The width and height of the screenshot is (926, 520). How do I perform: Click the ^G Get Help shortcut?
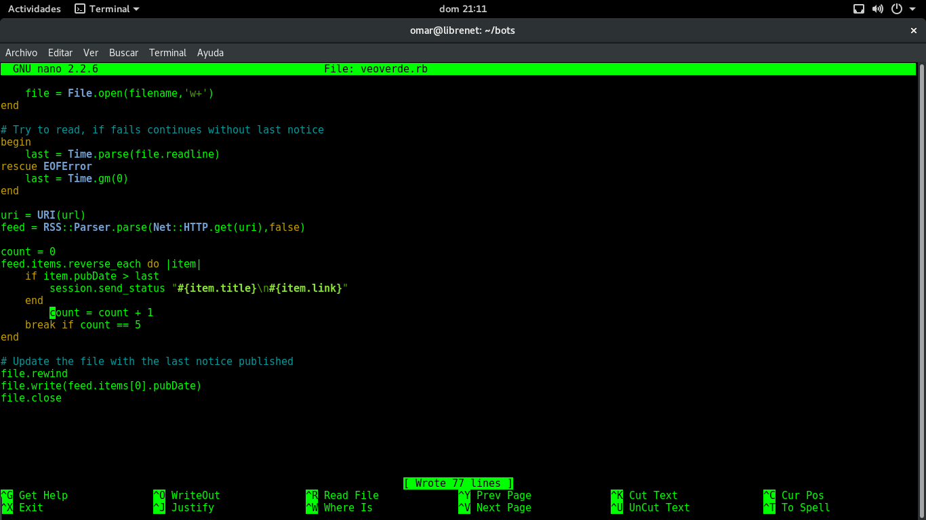35,496
